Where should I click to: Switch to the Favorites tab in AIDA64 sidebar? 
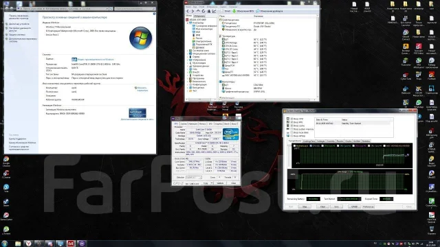click(199, 16)
